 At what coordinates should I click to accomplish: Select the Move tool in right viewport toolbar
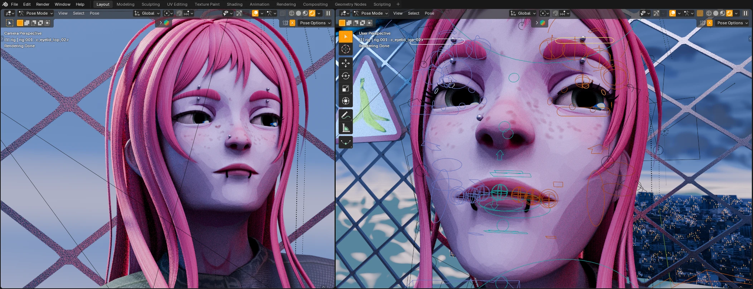tap(345, 63)
